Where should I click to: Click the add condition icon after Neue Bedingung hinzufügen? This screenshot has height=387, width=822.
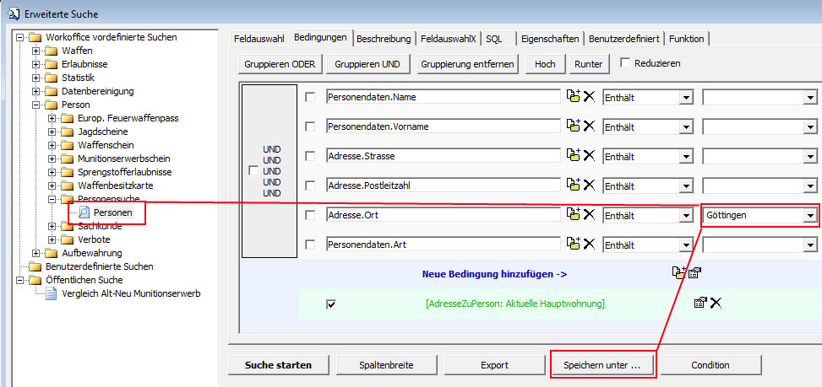pos(678,273)
